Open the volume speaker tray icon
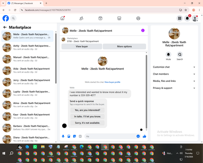 click(x=181, y=153)
